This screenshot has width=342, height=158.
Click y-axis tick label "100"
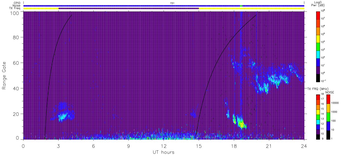(15, 13)
